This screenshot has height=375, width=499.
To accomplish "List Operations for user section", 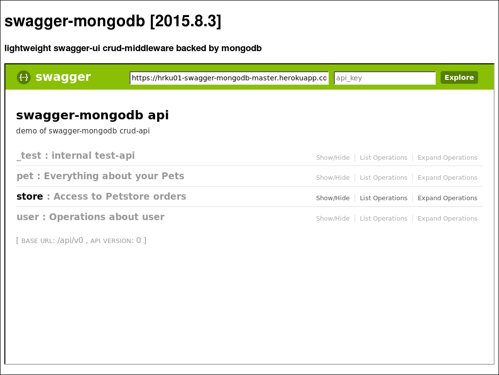I will point(383,218).
